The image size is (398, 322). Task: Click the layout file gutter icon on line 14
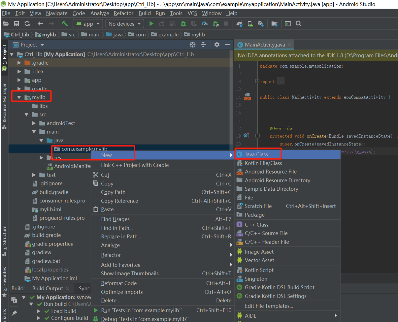(247, 97)
